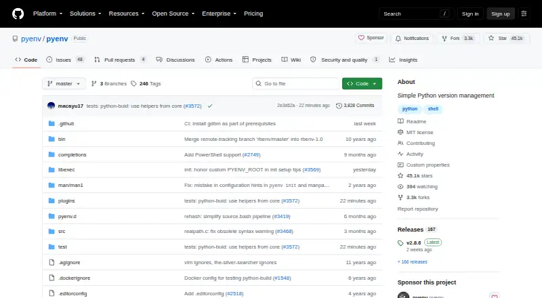Screen dimensions: 542x298
Task: Expand the master branch selector
Action: tap(64, 84)
